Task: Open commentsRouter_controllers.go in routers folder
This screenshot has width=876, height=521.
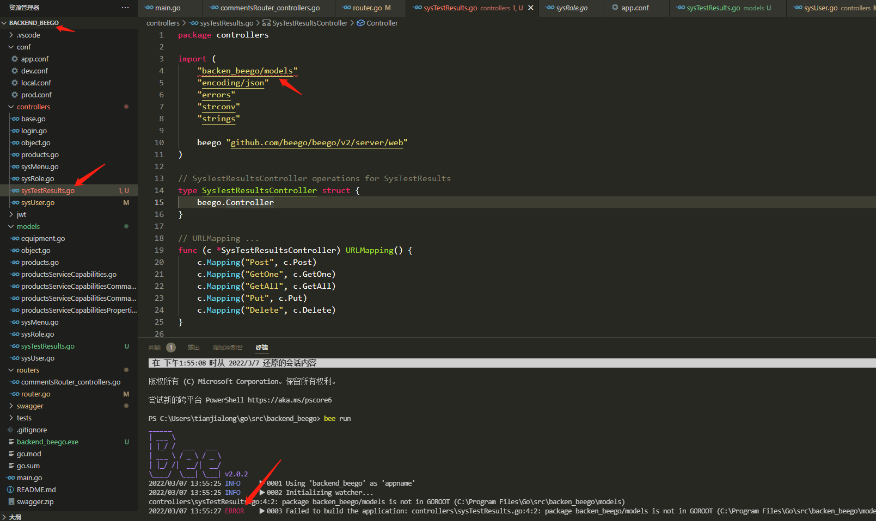Action: click(x=71, y=382)
